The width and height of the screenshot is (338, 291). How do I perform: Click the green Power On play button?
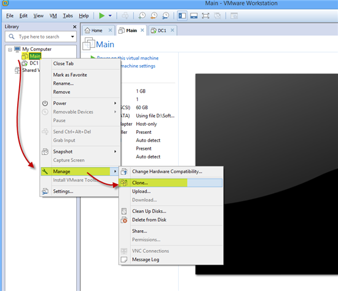pos(102,16)
